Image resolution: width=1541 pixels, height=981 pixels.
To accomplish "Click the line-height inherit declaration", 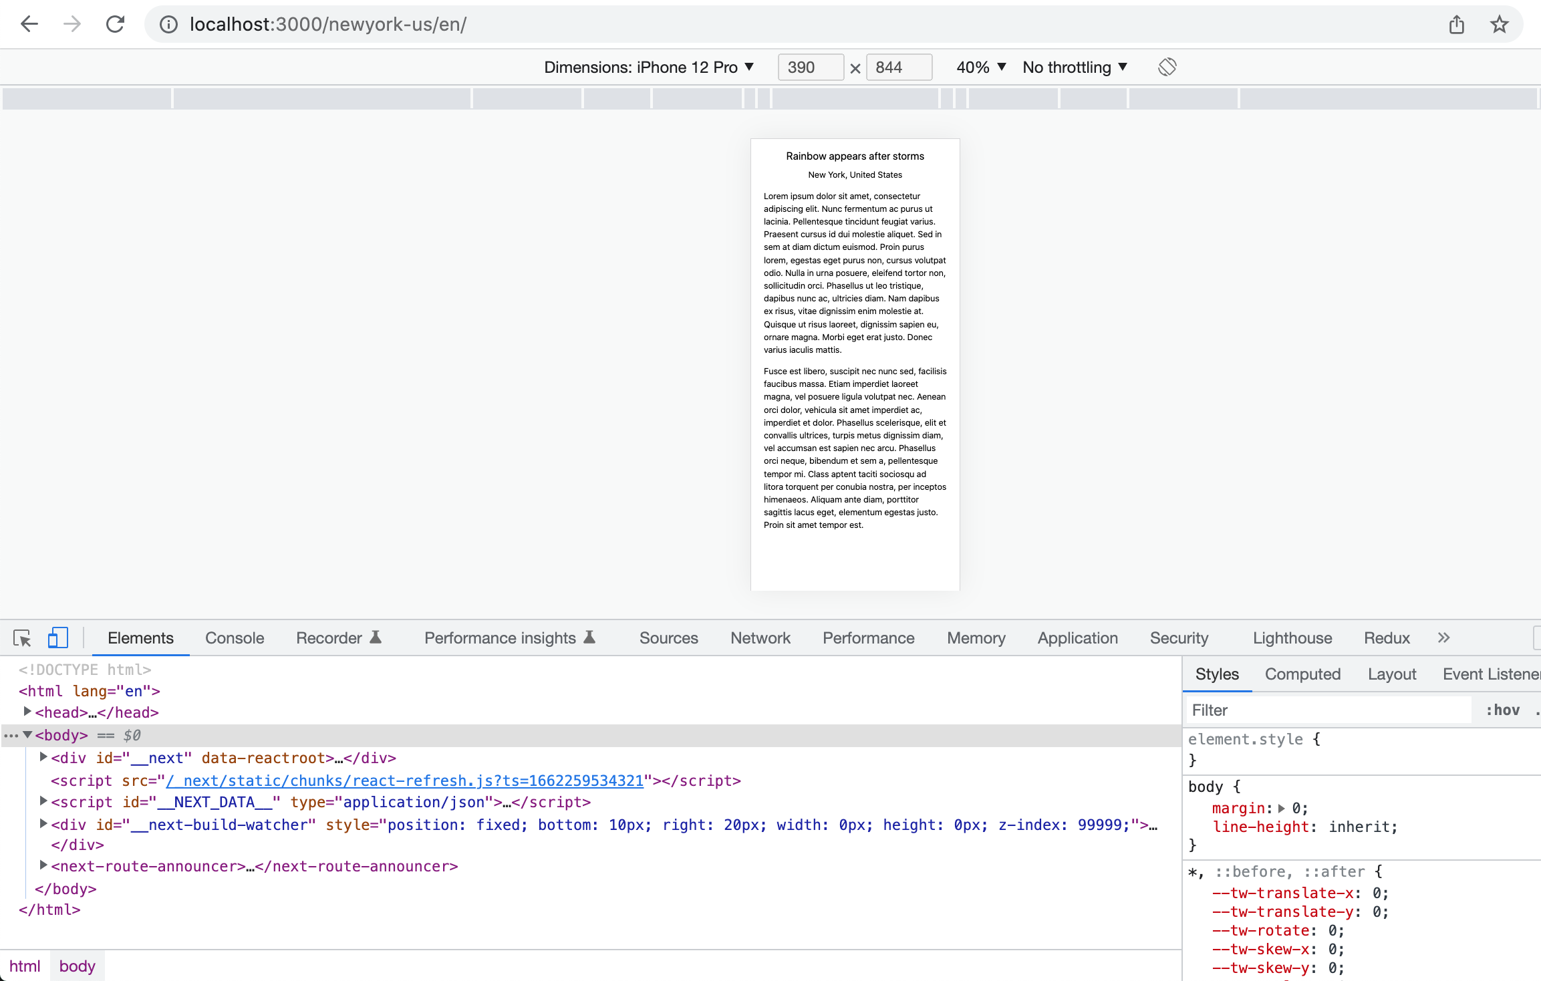I will pos(1304,827).
